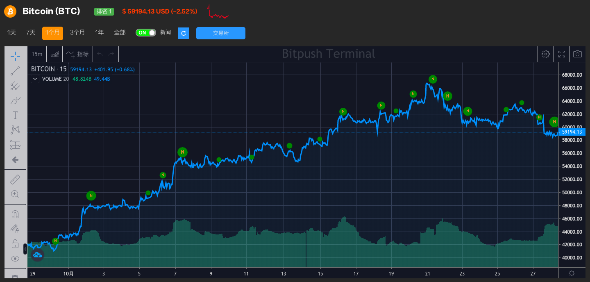Enter fullscreen chart mode

pos(561,54)
